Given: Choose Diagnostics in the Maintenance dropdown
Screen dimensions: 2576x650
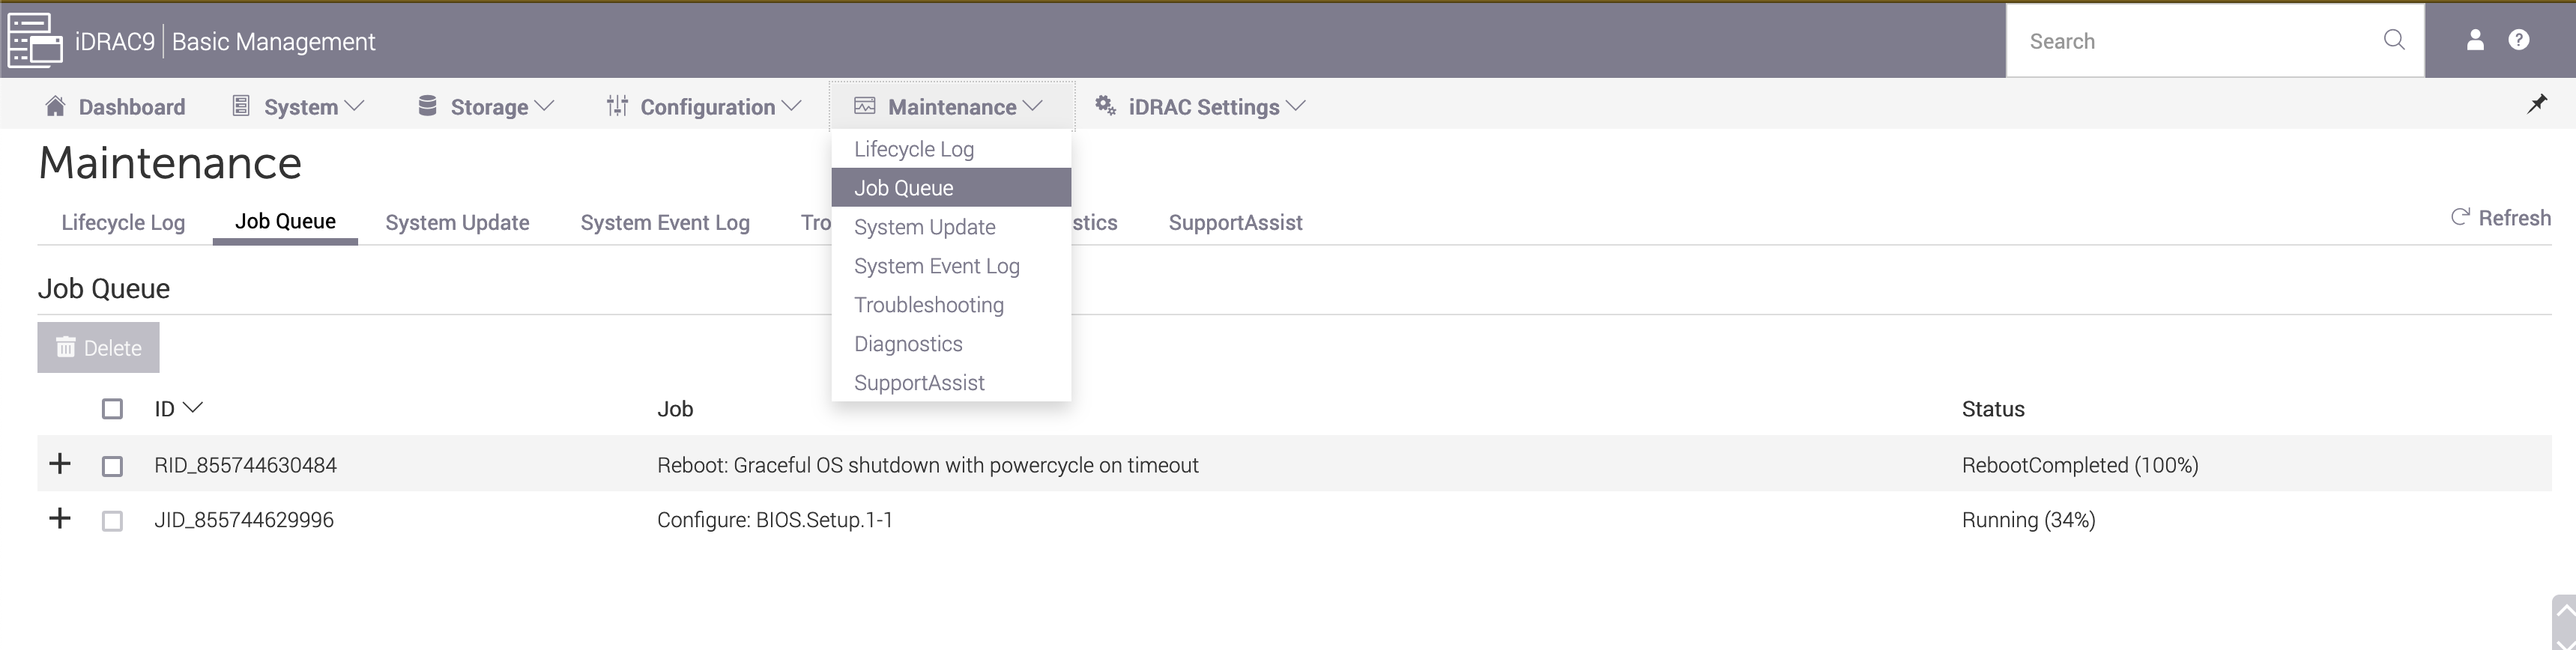Looking at the screenshot, I should click(x=908, y=344).
